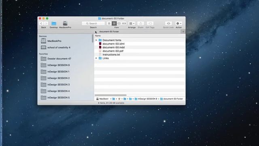Image resolution: width=259 pixels, height=146 pixels.
Task: Select the document-50.indd file icon
Action: [100, 47]
